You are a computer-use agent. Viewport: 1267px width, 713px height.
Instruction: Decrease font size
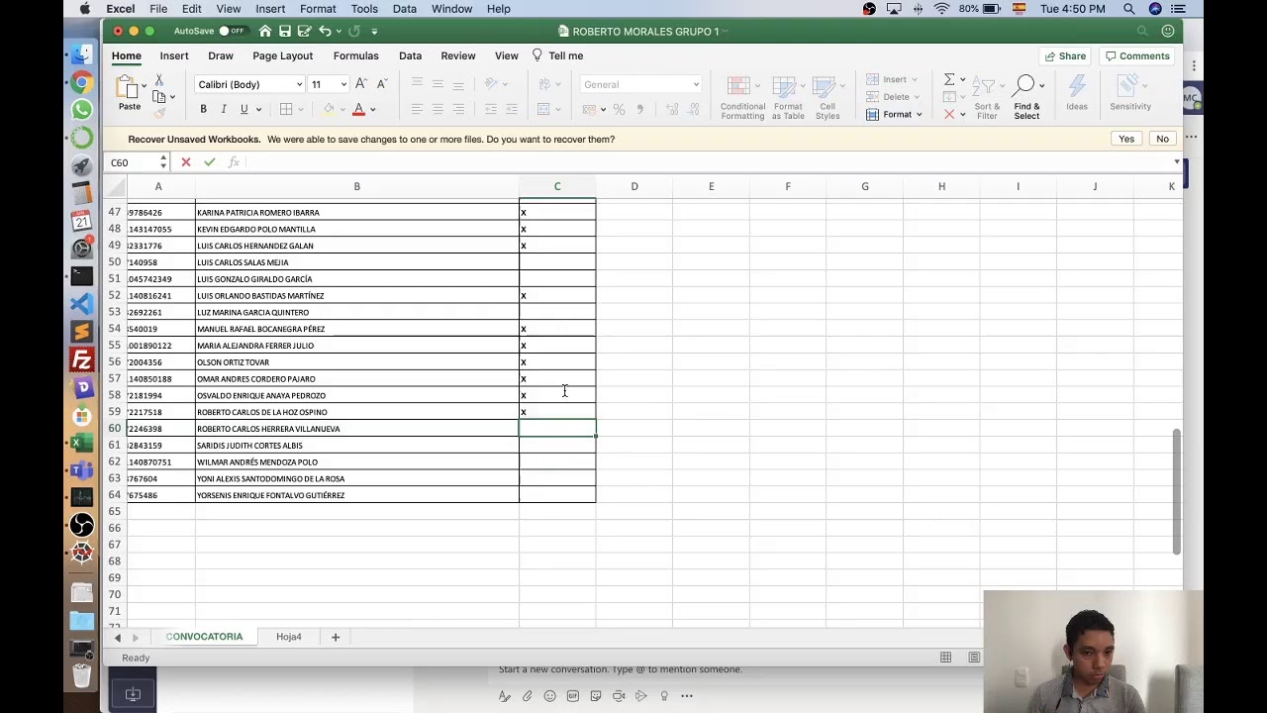pos(382,84)
